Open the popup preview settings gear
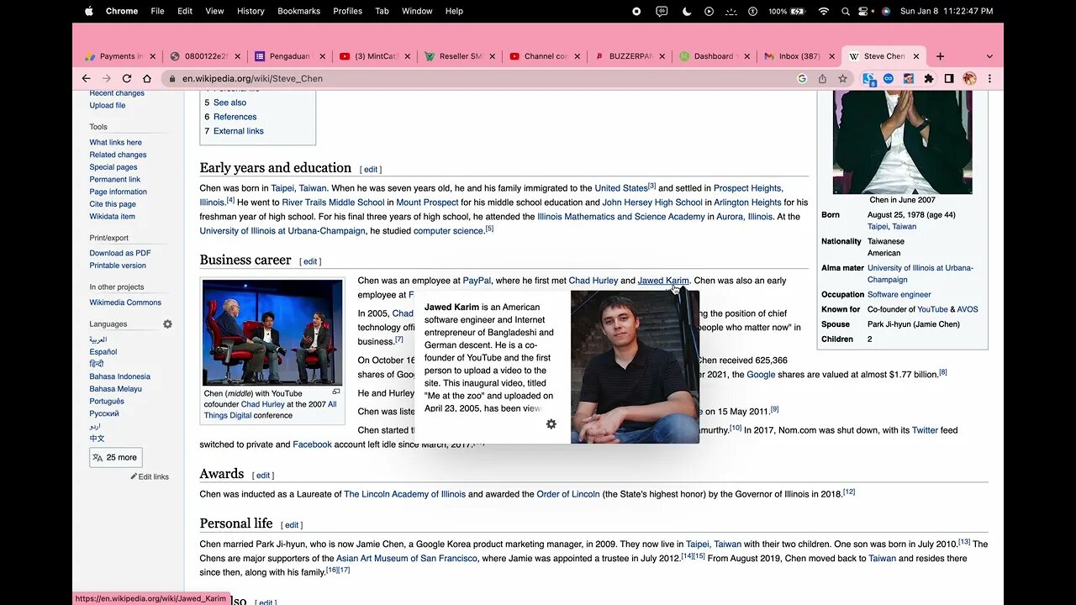Viewport: 1076px width, 605px height. (551, 424)
